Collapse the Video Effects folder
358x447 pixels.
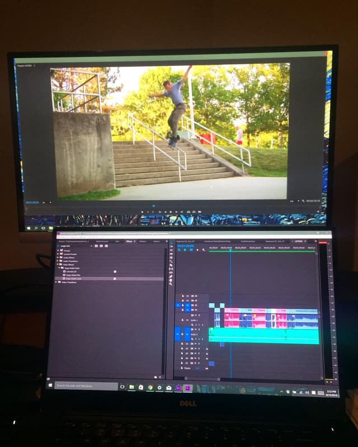coord(58,265)
